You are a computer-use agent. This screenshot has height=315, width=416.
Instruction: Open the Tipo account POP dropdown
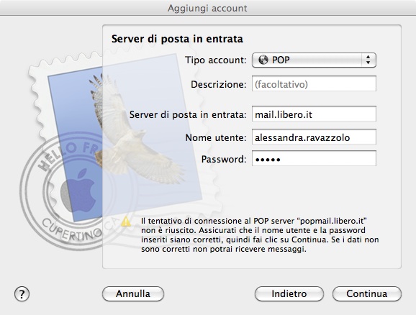click(x=314, y=60)
